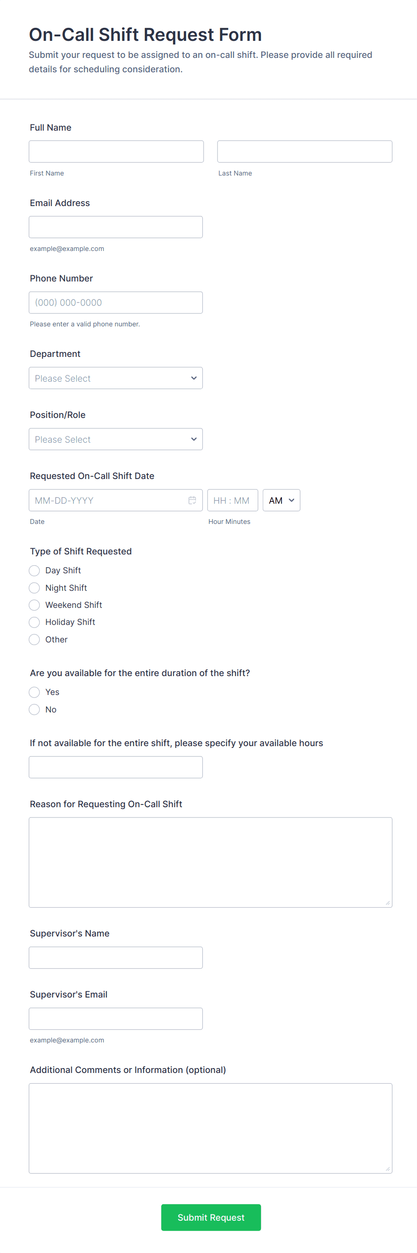Image resolution: width=417 pixels, height=1253 pixels.
Task: Click the Email Address field
Action: point(116,227)
